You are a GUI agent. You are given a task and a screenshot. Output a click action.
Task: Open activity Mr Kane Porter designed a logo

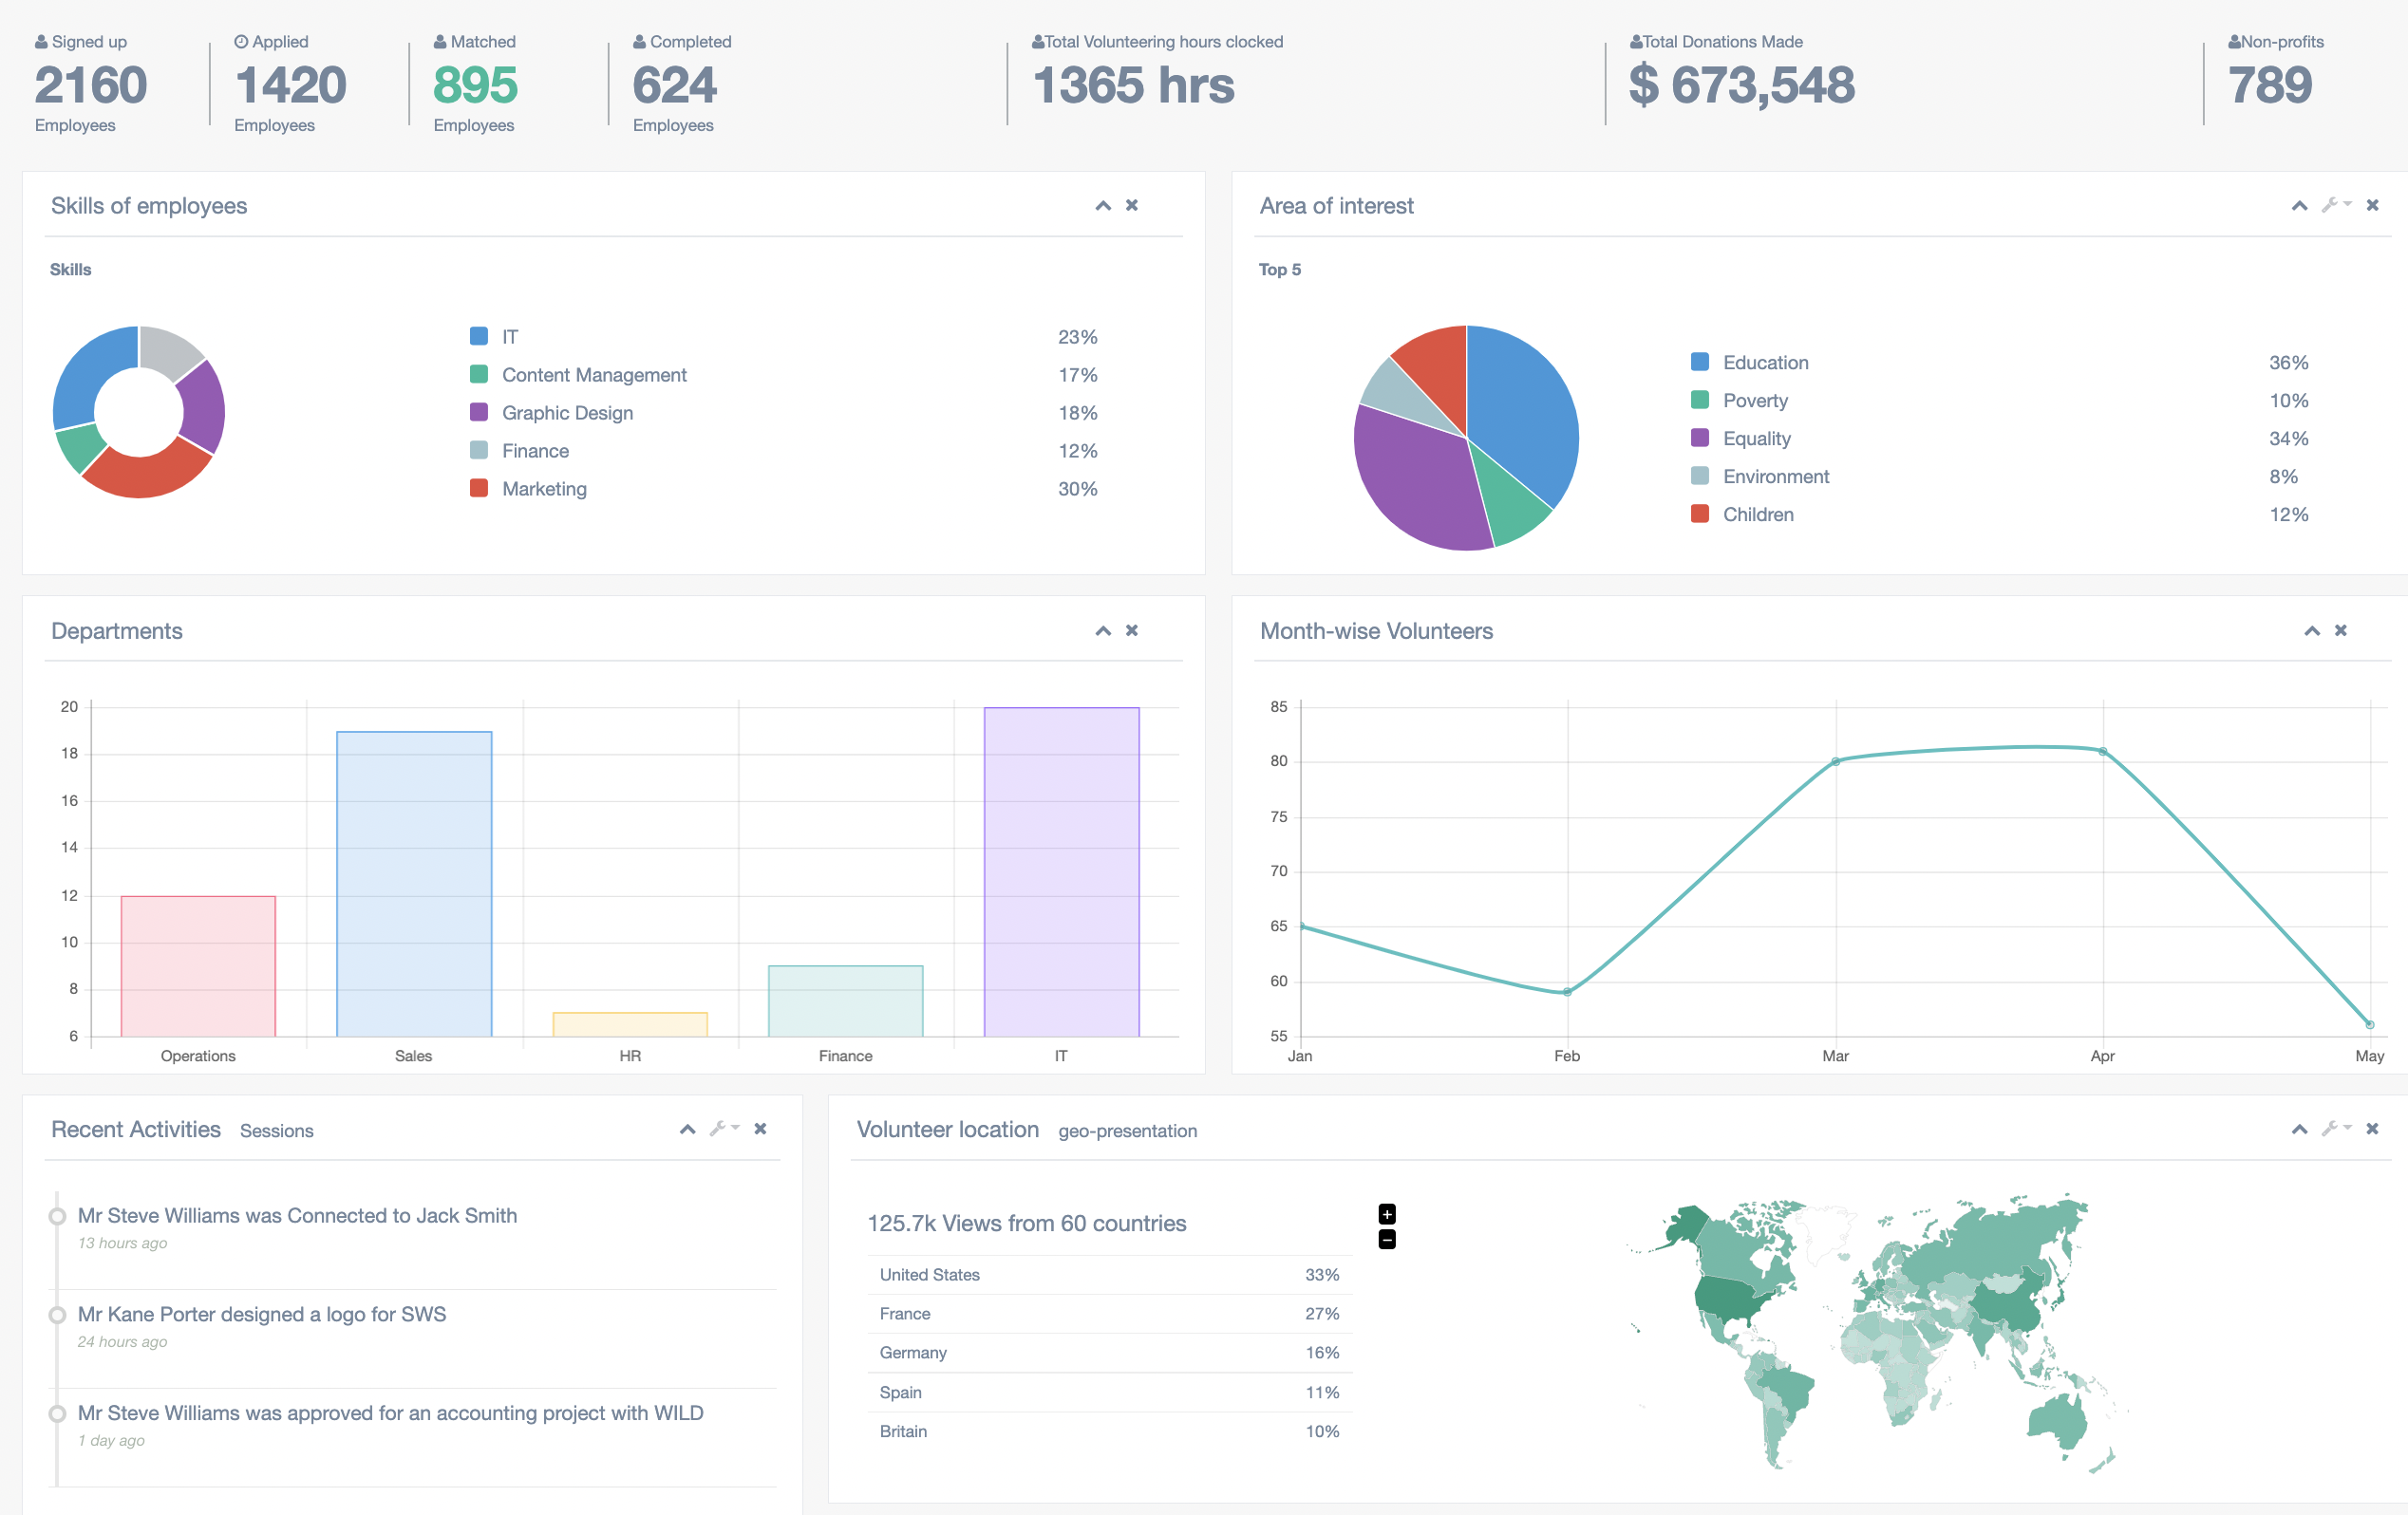tap(262, 1314)
